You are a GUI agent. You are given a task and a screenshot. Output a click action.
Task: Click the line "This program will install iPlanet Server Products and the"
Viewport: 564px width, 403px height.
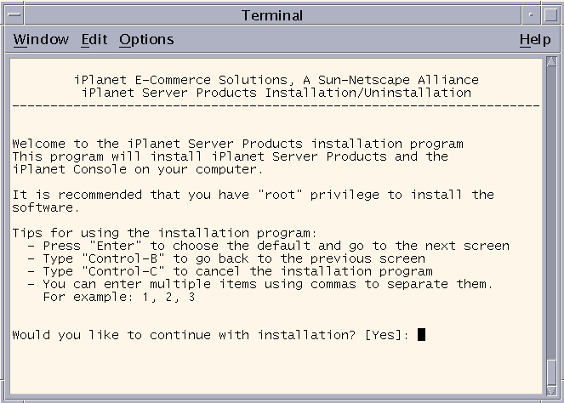(x=231, y=156)
